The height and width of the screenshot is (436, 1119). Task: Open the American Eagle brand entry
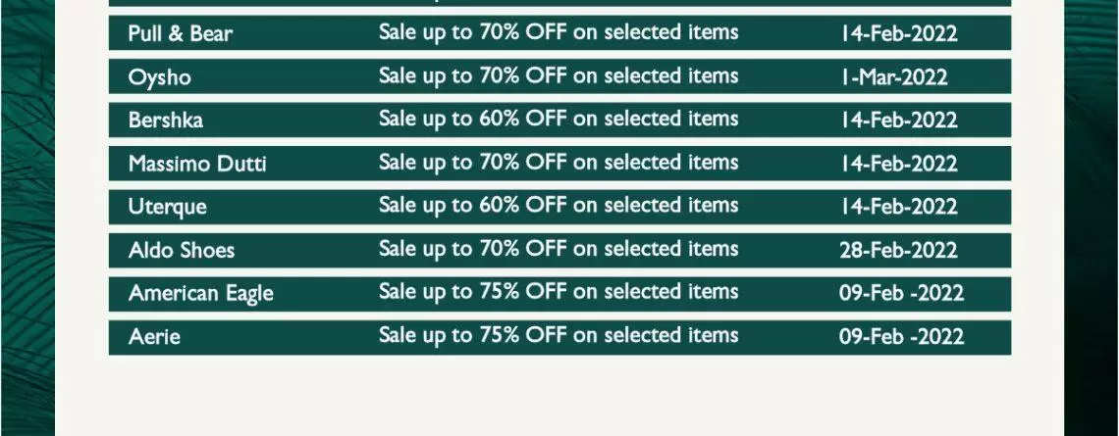pos(201,294)
